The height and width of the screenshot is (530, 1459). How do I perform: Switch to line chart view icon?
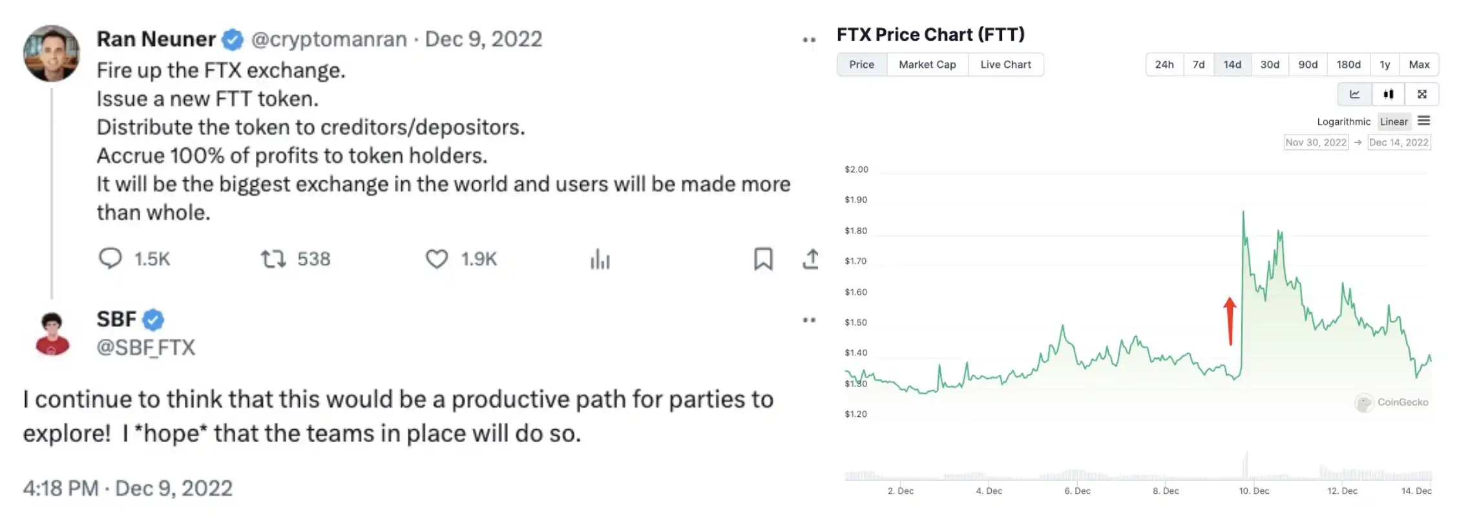[1354, 94]
